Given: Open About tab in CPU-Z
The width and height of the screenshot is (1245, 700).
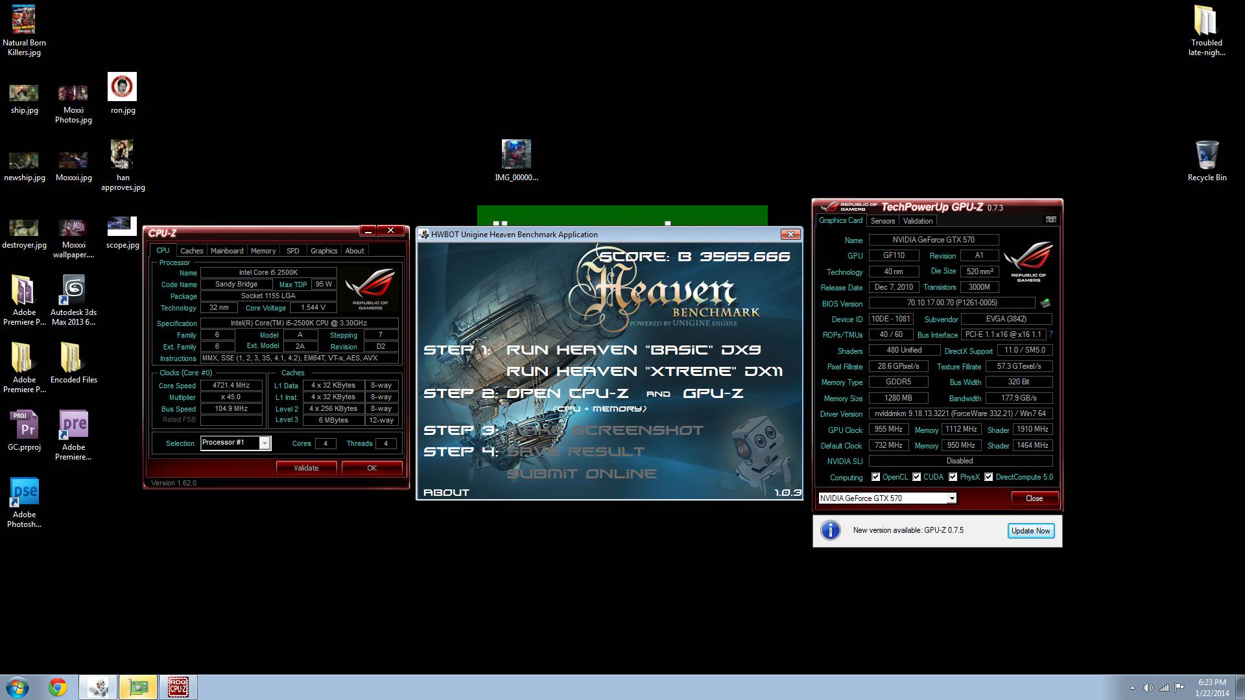Looking at the screenshot, I should coord(355,251).
